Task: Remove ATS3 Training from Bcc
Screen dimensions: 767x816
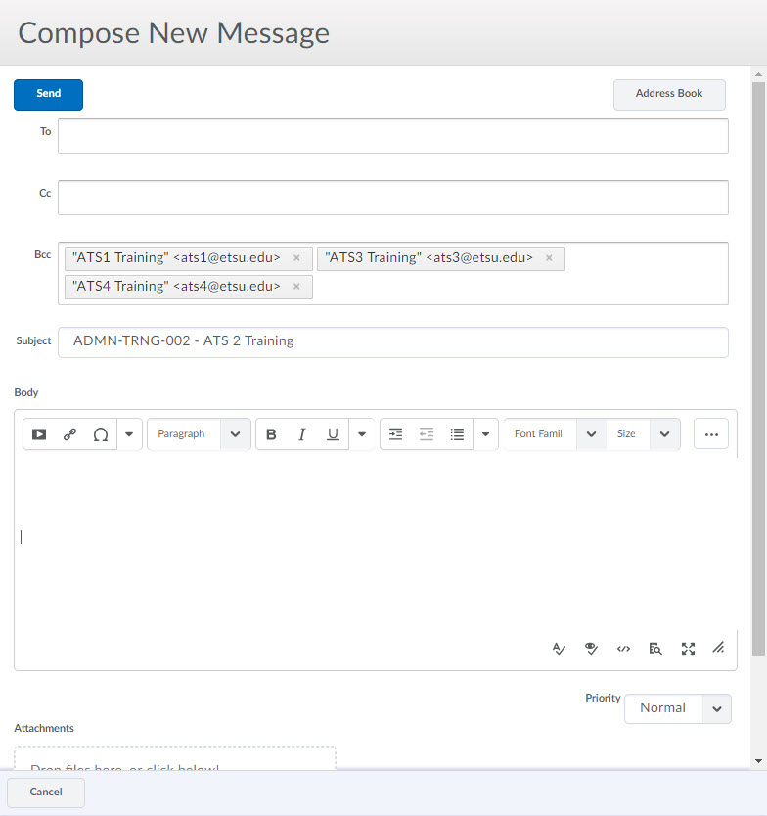Action: click(x=549, y=258)
